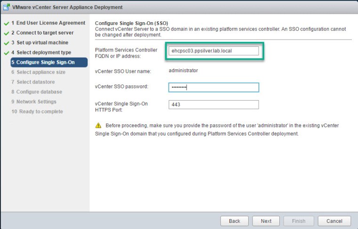Screen dimensions: 358x229
Task: Click green checkmark beside Connect to target server
Action: 7,33
